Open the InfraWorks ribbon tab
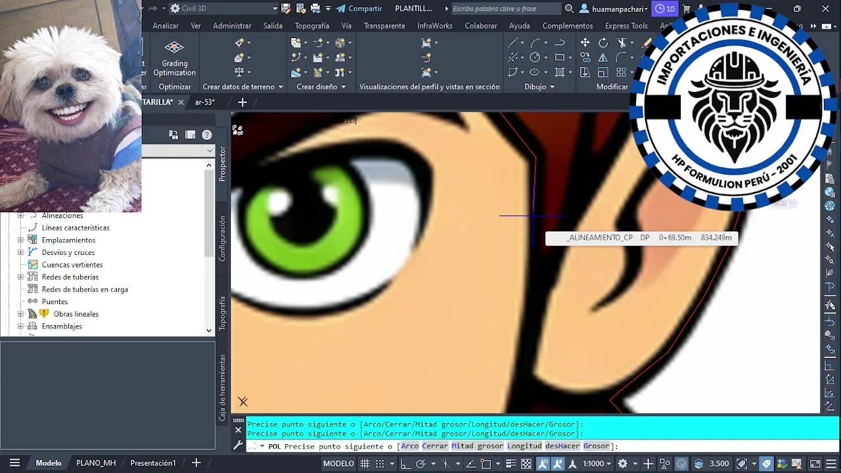841x473 pixels. (435, 26)
